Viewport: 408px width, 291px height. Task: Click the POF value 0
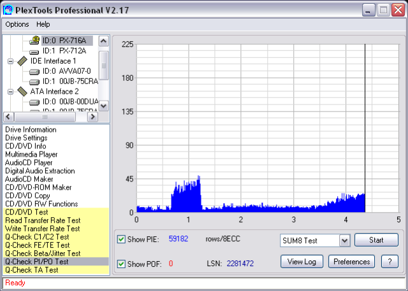click(171, 264)
